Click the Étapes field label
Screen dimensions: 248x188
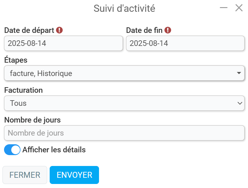coord(16,60)
